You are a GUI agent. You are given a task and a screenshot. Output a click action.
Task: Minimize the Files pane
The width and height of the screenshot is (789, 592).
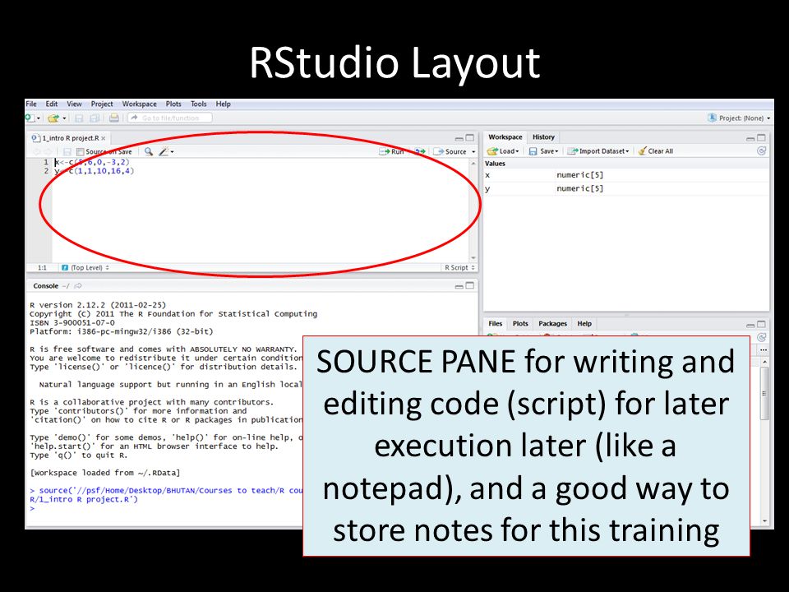750,326
